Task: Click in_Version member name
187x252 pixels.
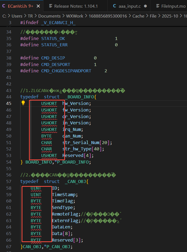Action: click(75, 123)
